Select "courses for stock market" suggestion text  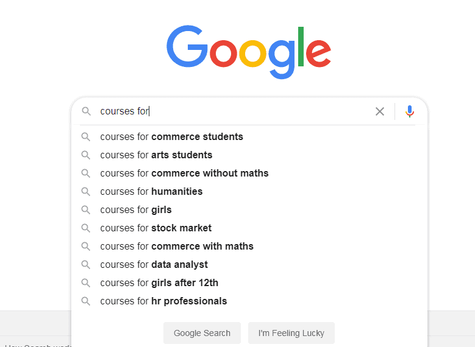[155, 228]
